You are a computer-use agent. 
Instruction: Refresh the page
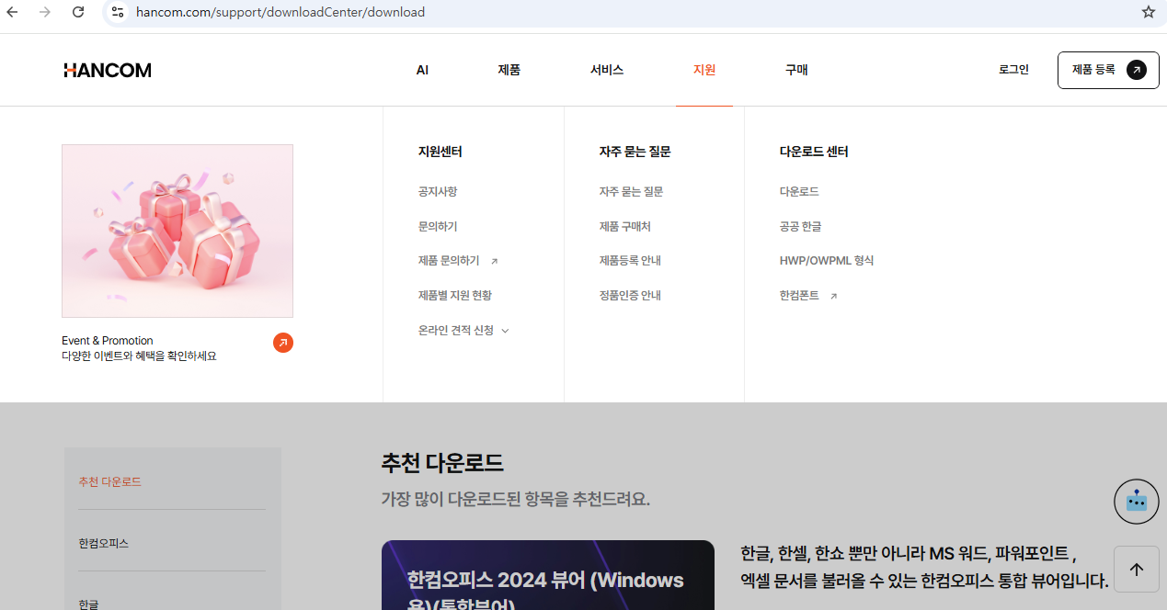pos(77,12)
